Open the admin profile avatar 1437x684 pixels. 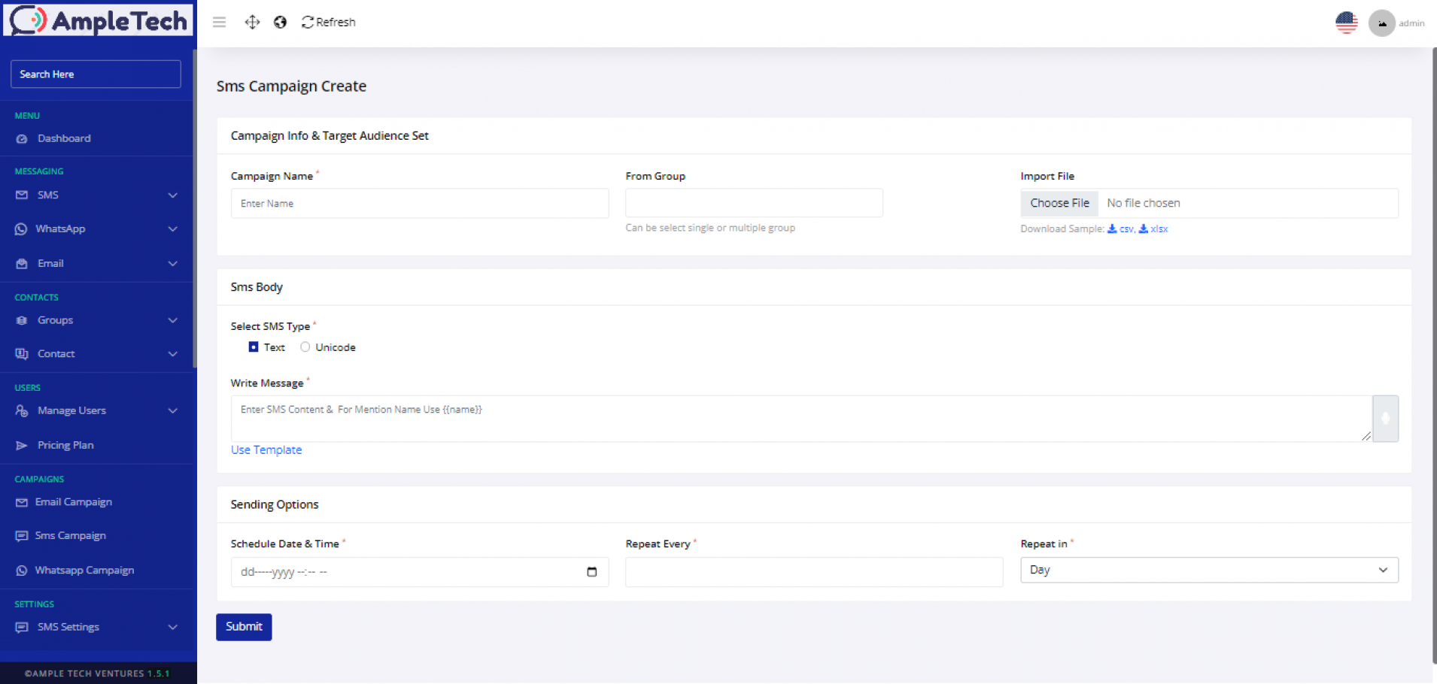click(1381, 23)
